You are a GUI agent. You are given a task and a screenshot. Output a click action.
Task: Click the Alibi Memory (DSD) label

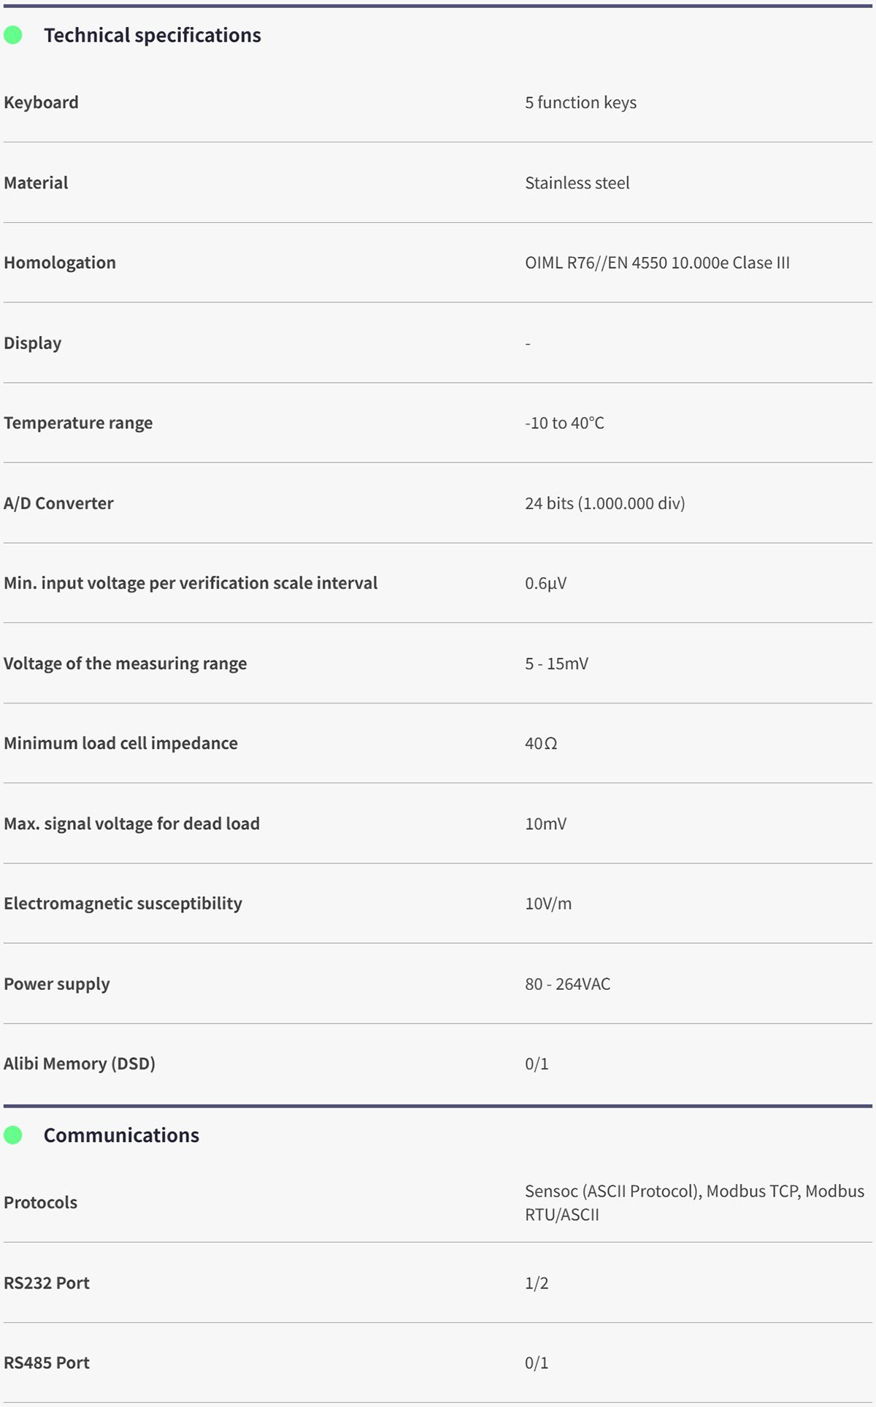coord(80,1064)
